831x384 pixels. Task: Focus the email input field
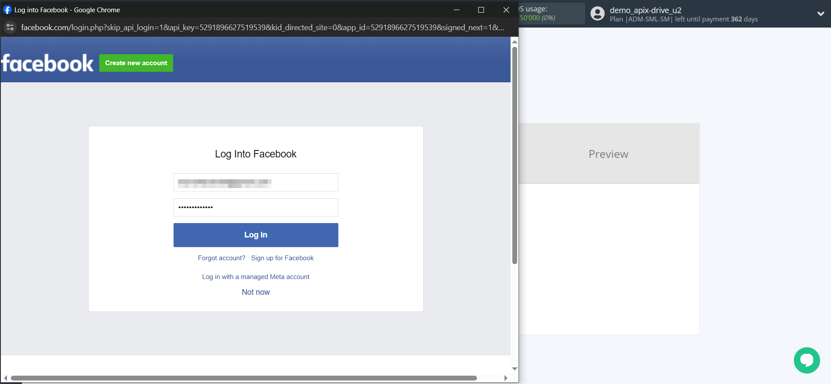click(x=256, y=182)
